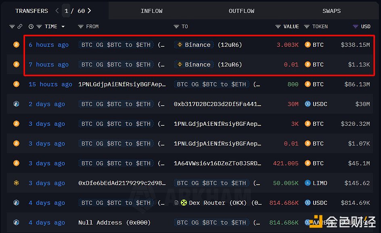Click LIMO token icon
The width and height of the screenshot is (381, 233).
pos(308,183)
